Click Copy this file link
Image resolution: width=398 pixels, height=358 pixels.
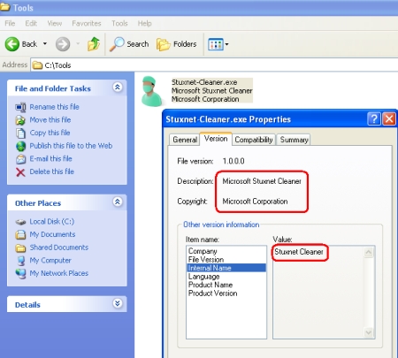(50, 133)
